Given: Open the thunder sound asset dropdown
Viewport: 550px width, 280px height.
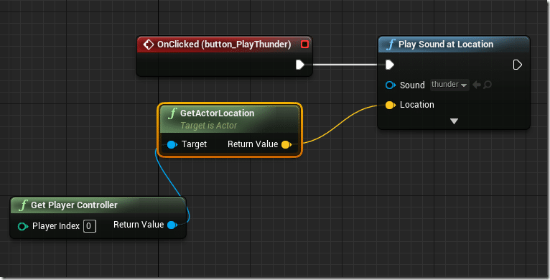Looking at the screenshot, I should (449, 85).
